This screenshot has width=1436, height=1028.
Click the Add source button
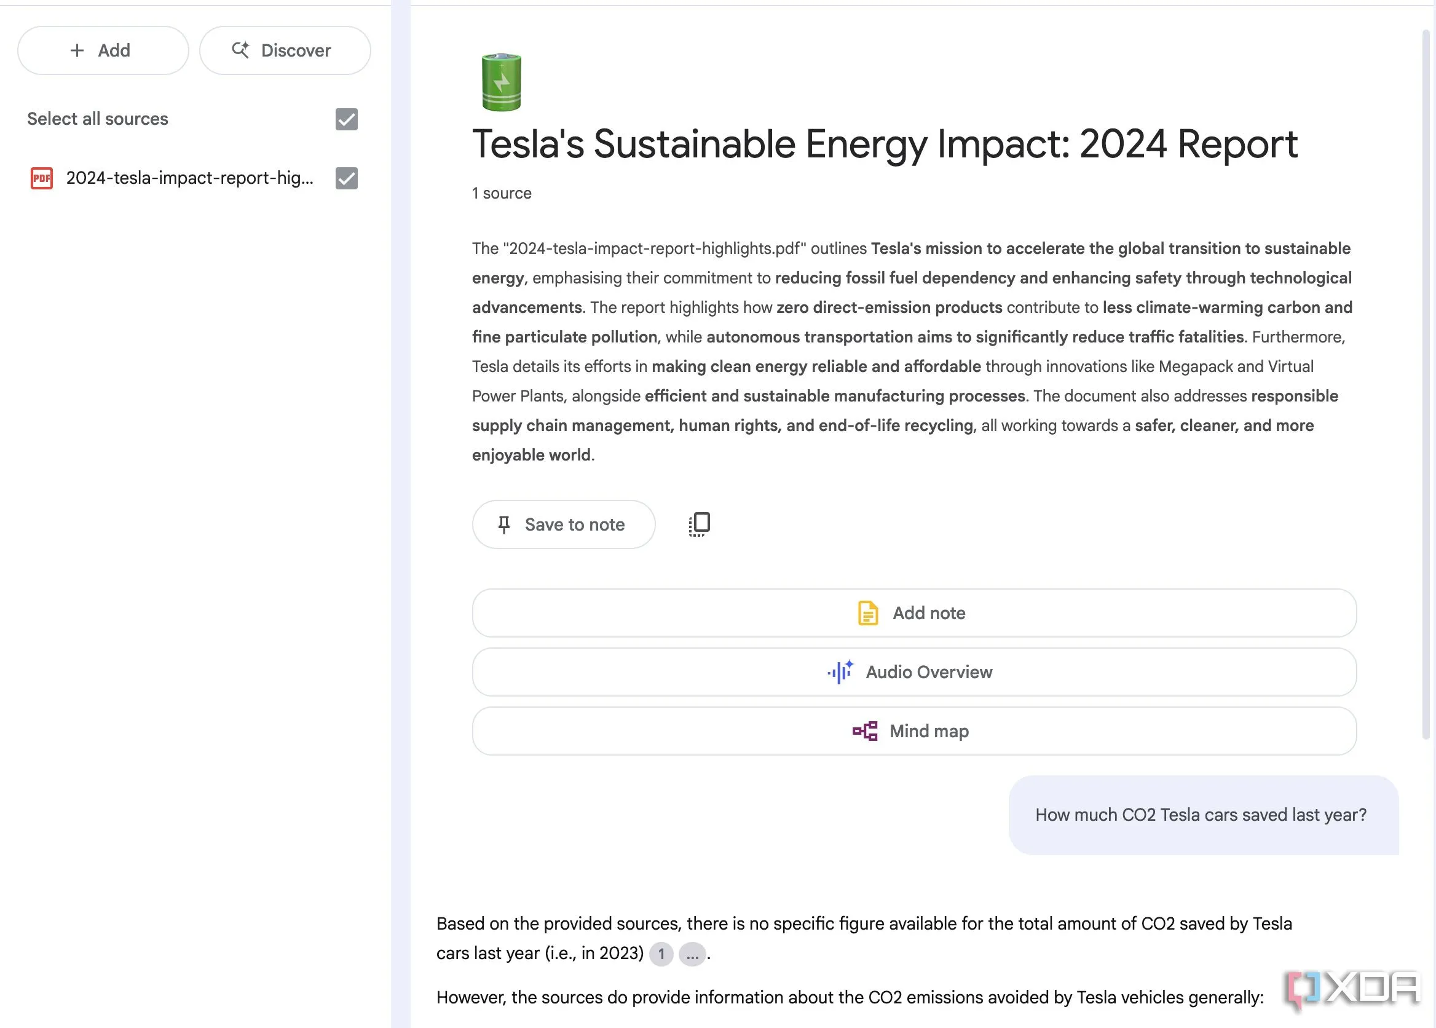coord(103,50)
